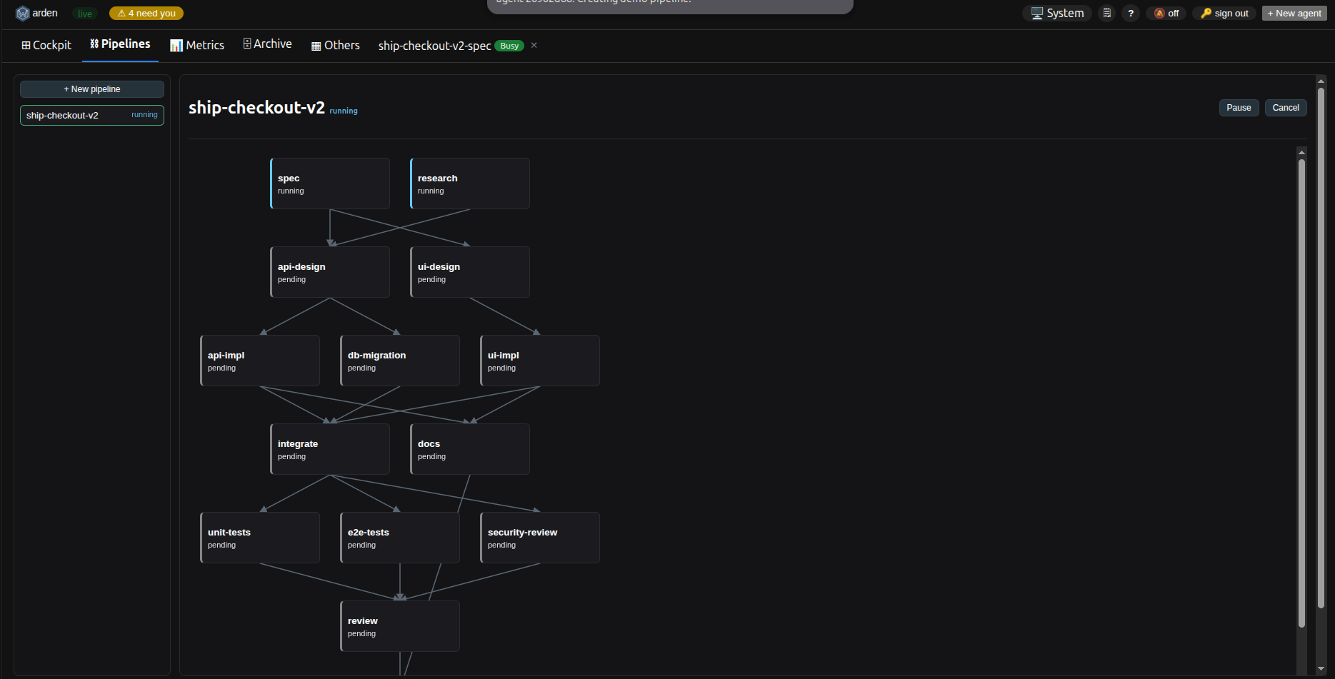Click the graph scrollbar up arrow
The height and width of the screenshot is (679, 1335).
(1301, 152)
